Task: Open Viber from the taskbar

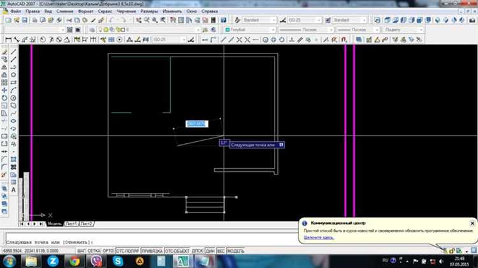Action: click(96, 260)
